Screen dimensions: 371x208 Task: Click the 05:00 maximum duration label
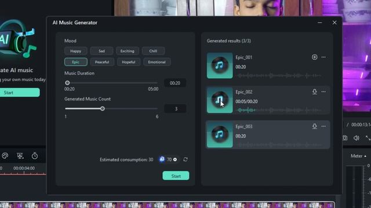[x=153, y=89]
